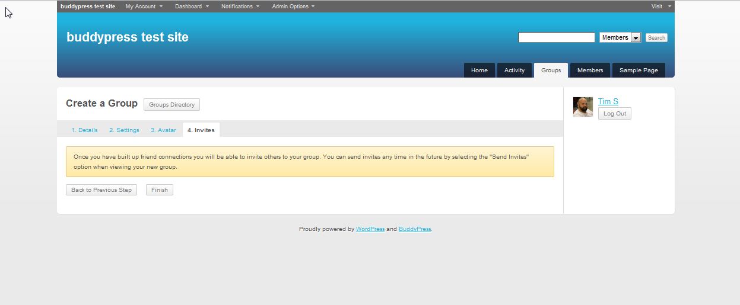Open the My Account dropdown menu

pyautogui.click(x=144, y=7)
